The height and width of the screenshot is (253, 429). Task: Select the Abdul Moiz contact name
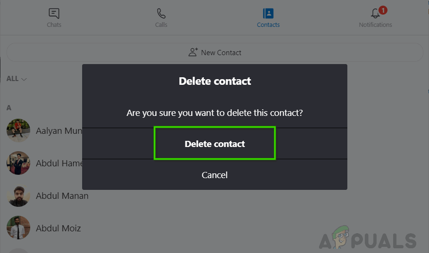pyautogui.click(x=58, y=228)
